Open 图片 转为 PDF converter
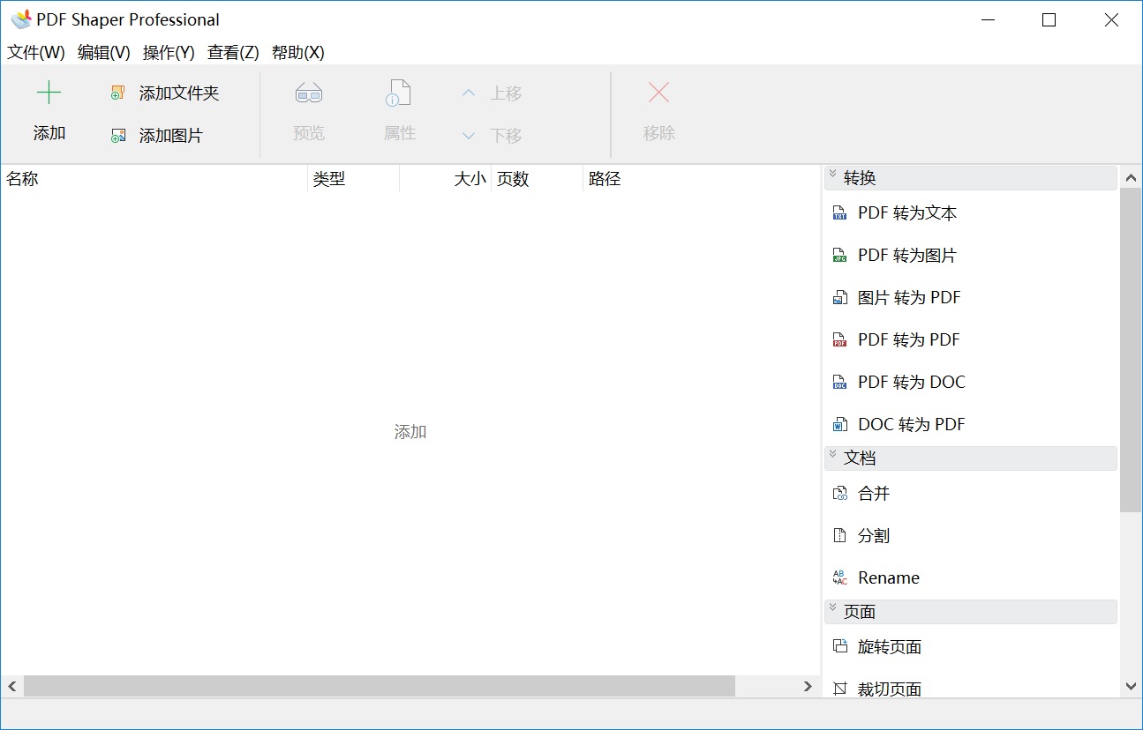Screen dimensions: 1143x730 (x=908, y=298)
